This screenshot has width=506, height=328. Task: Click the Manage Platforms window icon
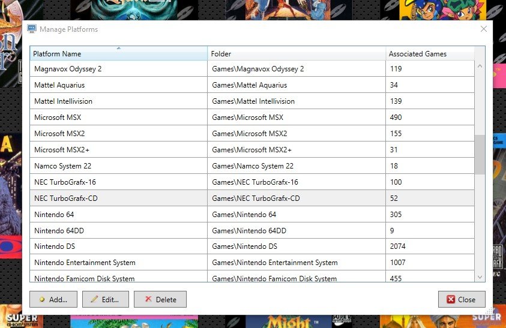(x=32, y=29)
